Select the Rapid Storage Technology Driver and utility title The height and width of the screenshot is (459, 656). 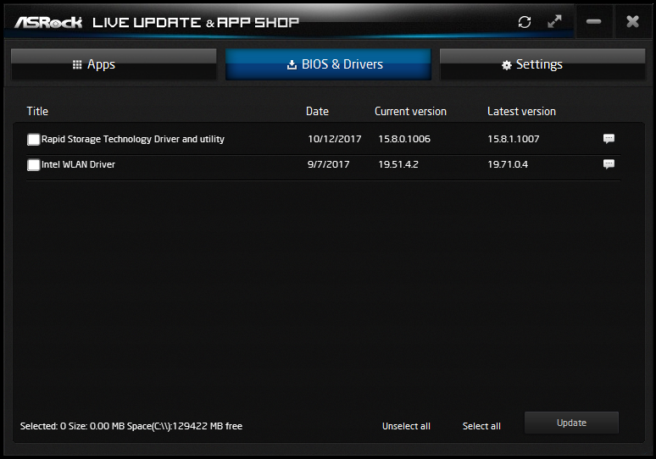(x=133, y=139)
